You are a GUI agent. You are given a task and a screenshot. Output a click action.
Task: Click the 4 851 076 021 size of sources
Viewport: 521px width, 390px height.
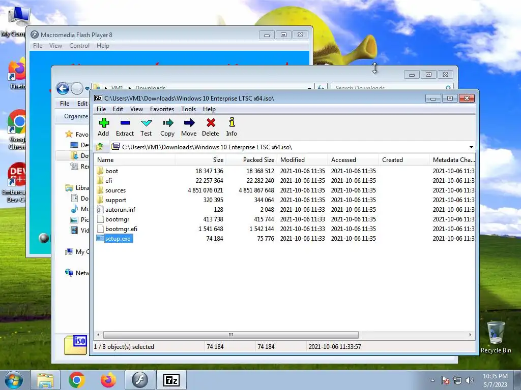(206, 190)
